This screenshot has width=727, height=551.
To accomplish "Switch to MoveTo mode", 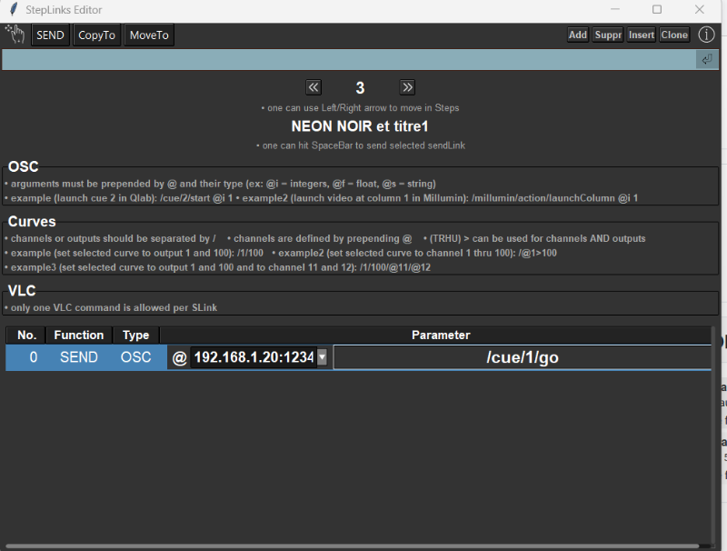I will [148, 35].
